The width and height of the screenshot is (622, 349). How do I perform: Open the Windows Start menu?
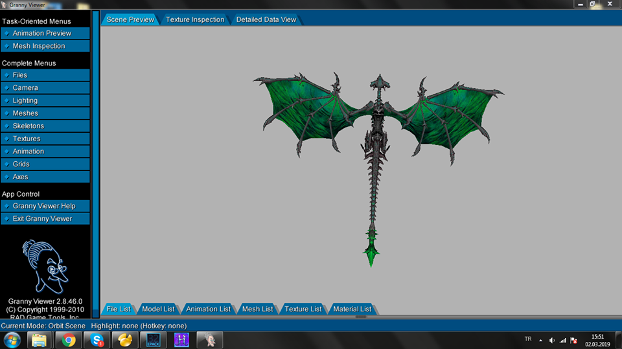(x=12, y=341)
